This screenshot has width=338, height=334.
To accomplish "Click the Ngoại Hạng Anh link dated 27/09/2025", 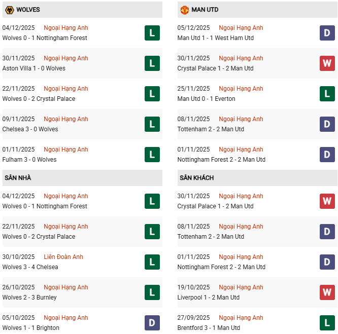I will coord(241,318).
